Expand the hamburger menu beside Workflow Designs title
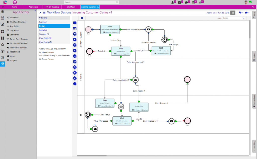 coord(45,12)
